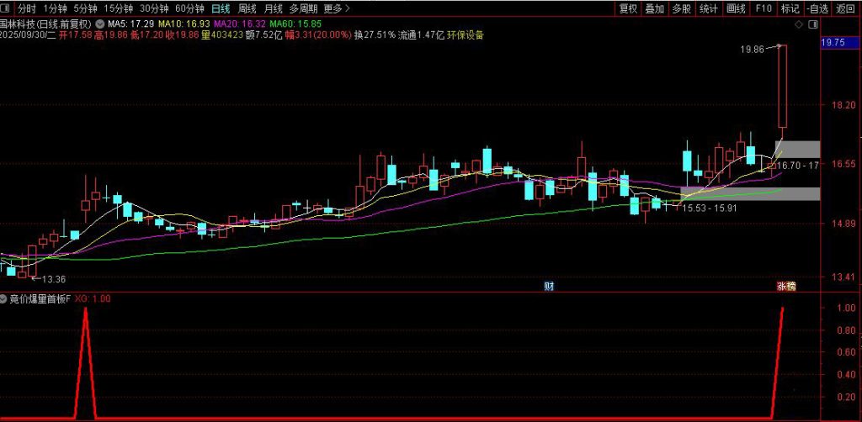Click the 换27.51% turnover value

375,35
